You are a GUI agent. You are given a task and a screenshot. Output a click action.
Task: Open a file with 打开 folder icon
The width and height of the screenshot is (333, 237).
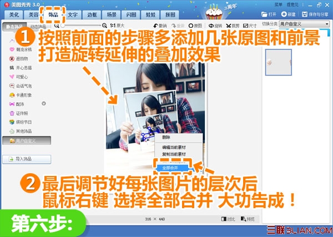pos(269,14)
